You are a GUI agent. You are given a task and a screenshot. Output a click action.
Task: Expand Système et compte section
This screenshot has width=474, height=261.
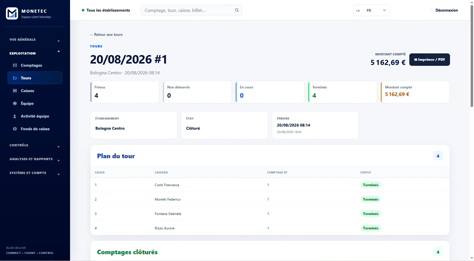pos(34,173)
